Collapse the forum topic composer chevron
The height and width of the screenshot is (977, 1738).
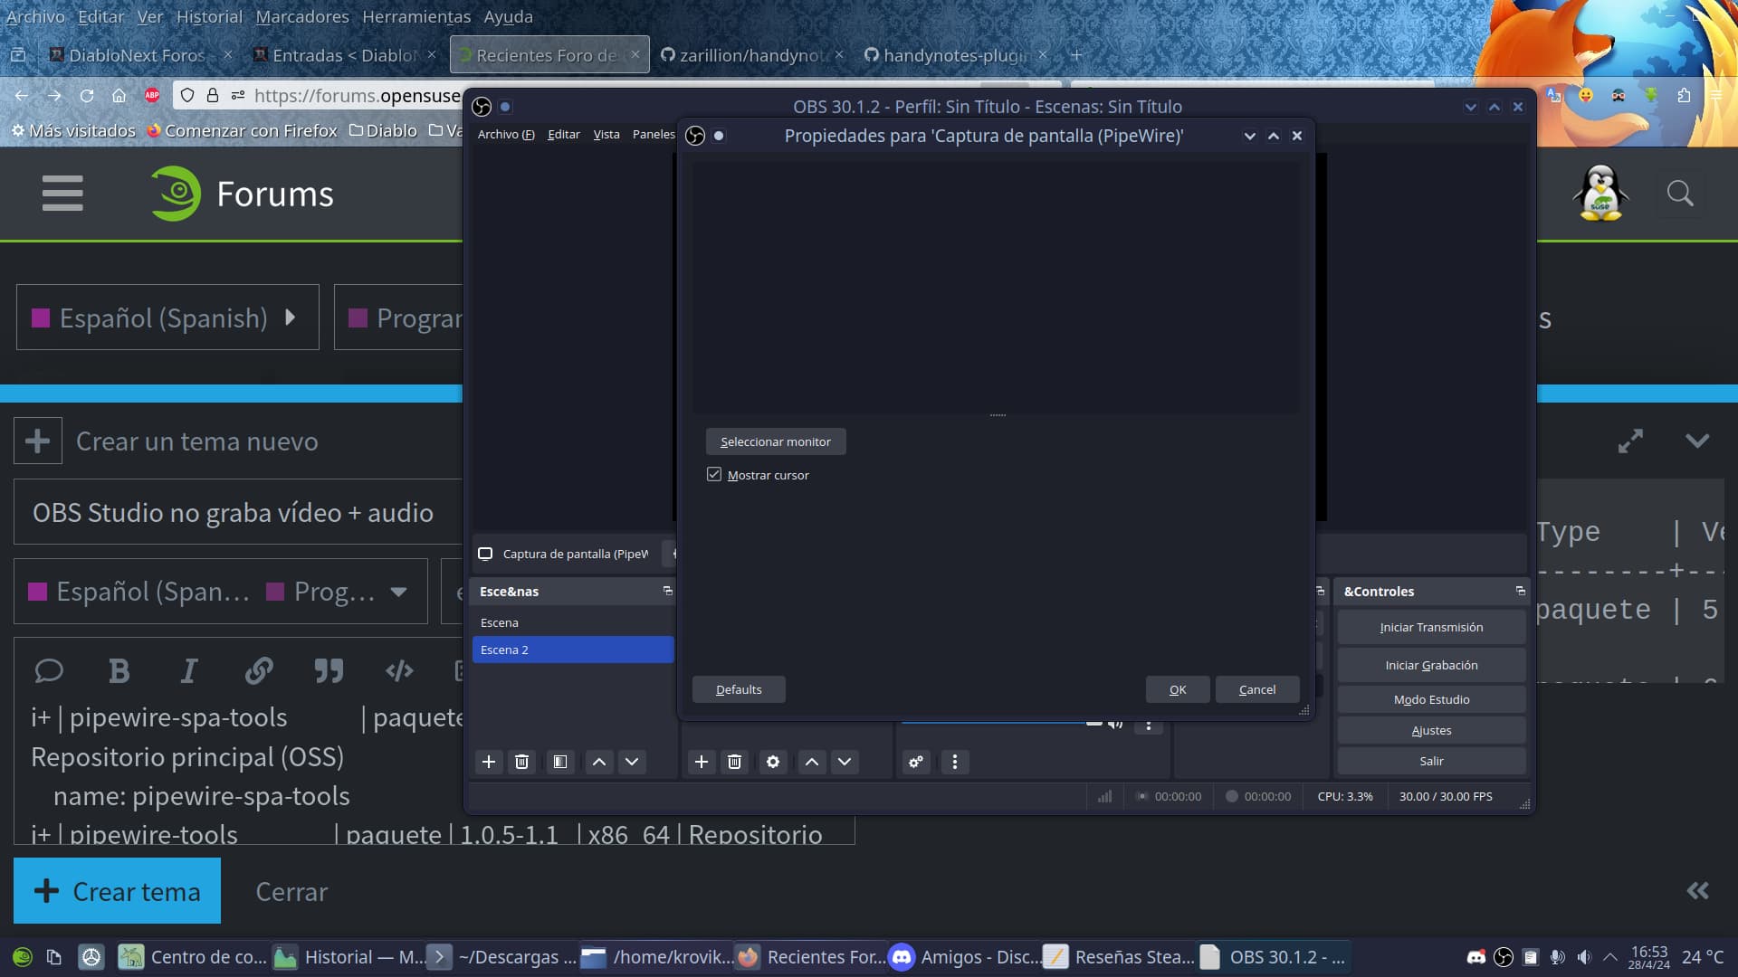(1697, 441)
